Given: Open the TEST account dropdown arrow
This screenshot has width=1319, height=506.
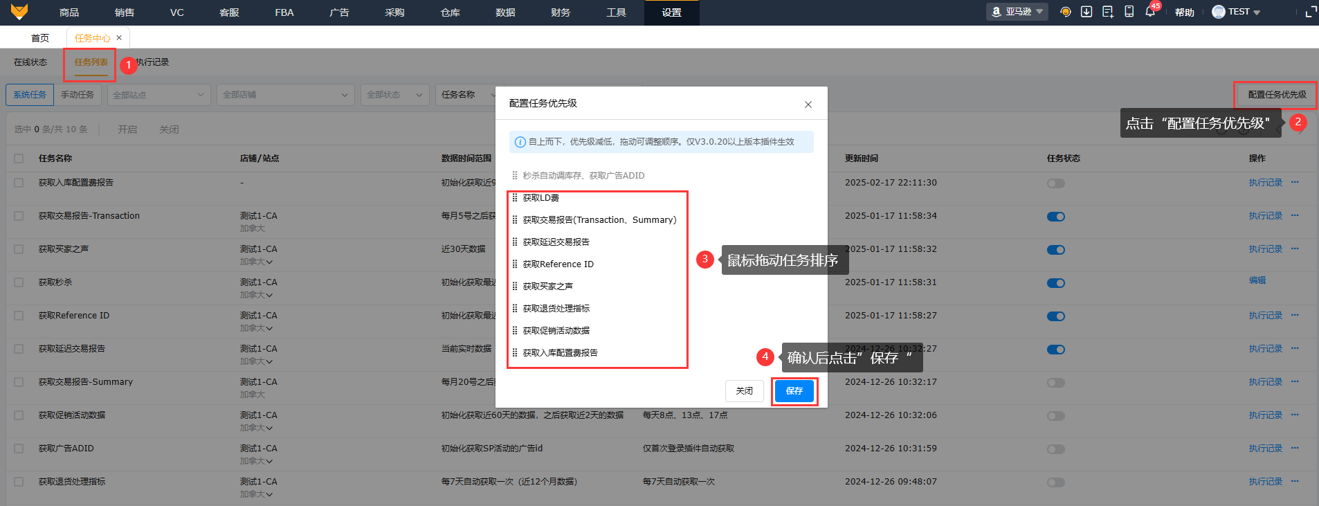Looking at the screenshot, I should pos(1257,12).
